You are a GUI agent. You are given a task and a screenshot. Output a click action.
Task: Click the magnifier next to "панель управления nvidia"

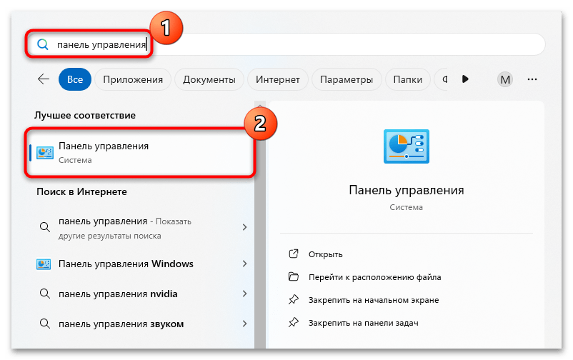[45, 294]
